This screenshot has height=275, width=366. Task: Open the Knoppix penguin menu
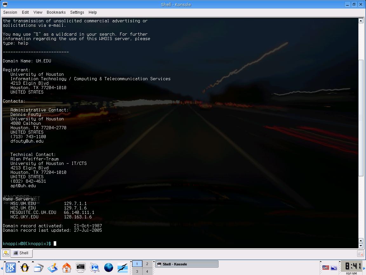tap(24, 267)
